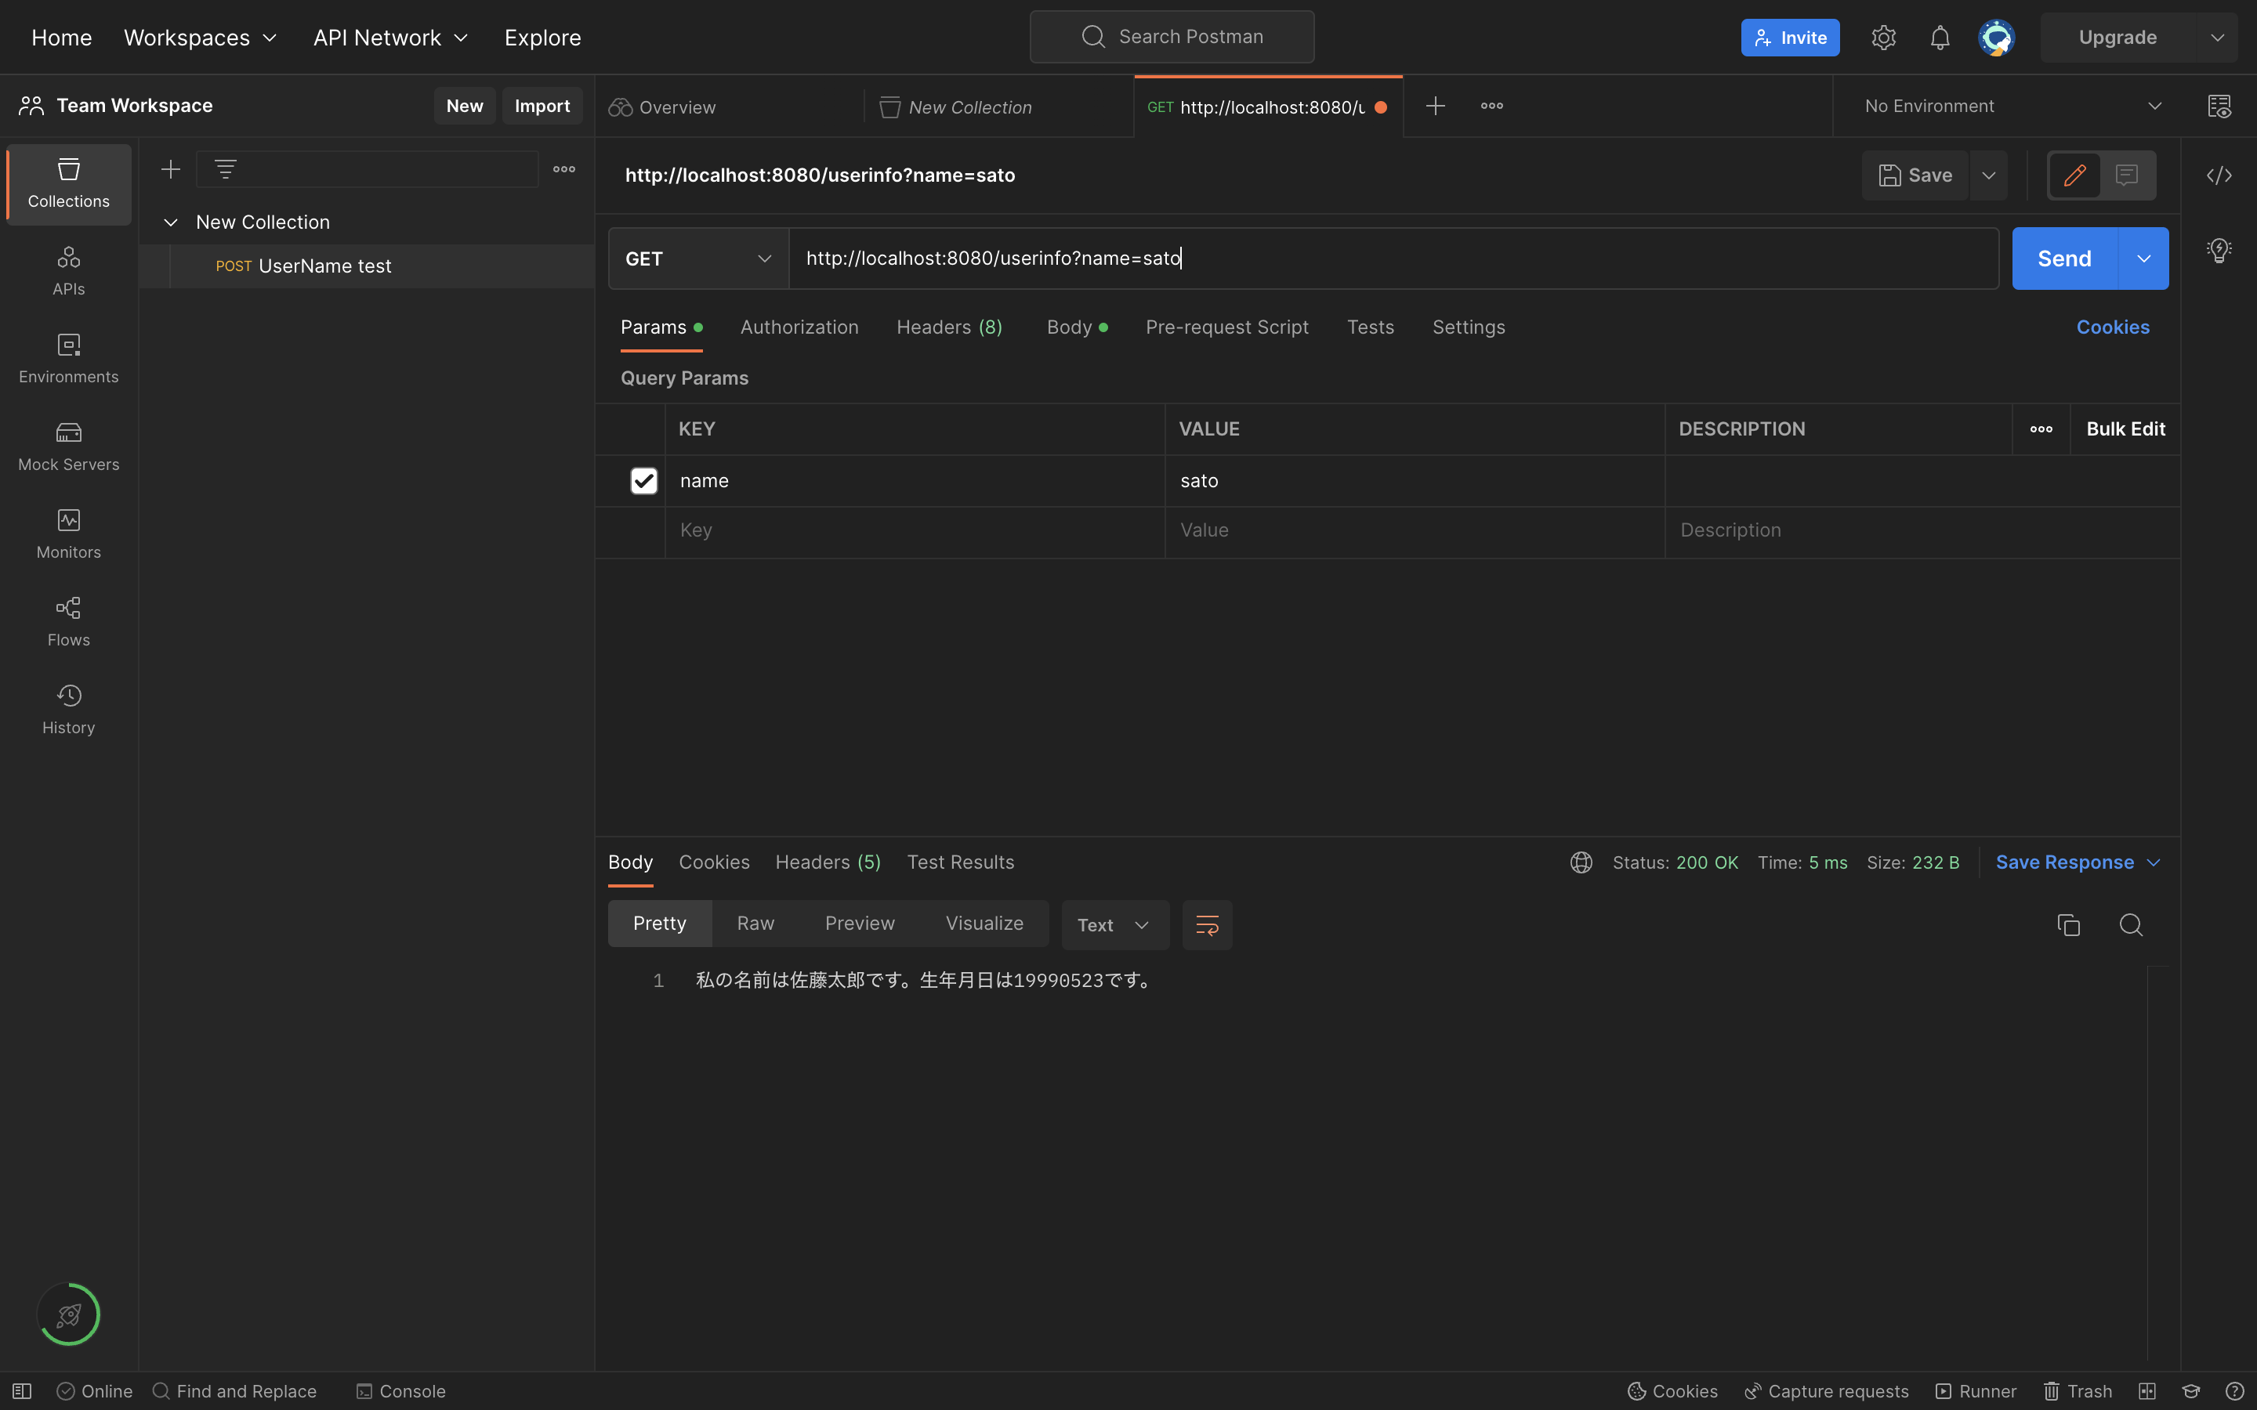Open the GET request method dropdown
The image size is (2257, 1410).
(697, 258)
